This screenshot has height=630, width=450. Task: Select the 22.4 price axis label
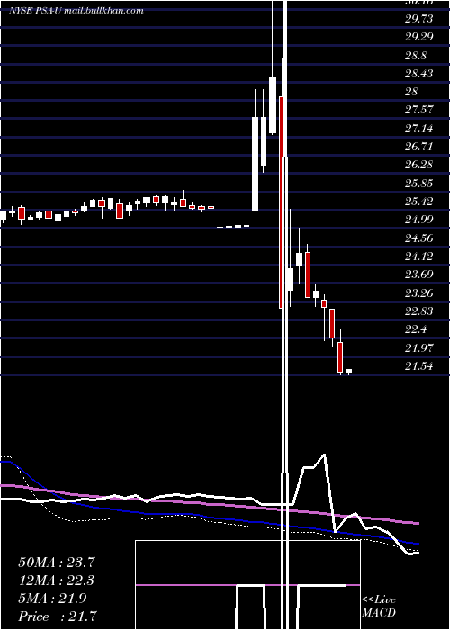point(416,329)
